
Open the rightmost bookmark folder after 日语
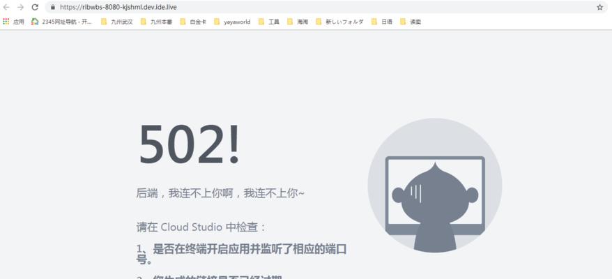pos(411,22)
